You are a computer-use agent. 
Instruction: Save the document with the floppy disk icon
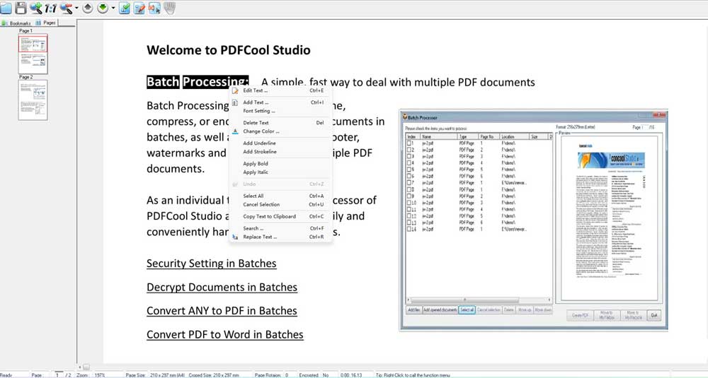(x=21, y=8)
